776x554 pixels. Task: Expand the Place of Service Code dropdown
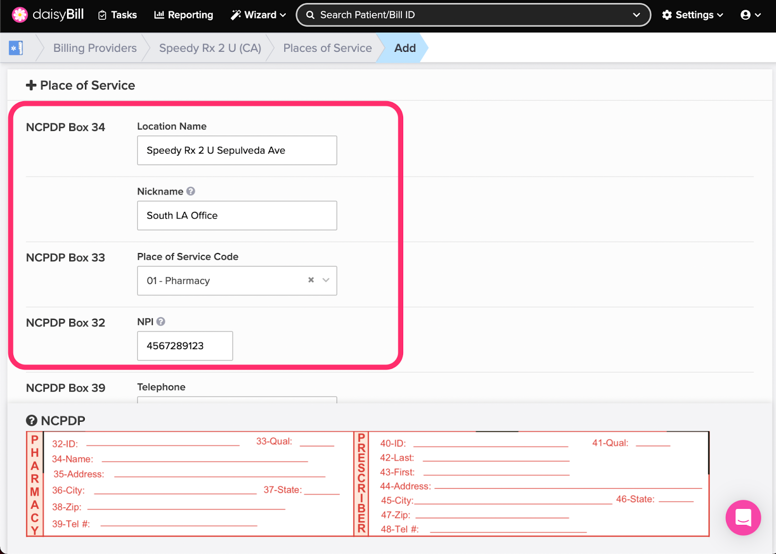tap(326, 280)
